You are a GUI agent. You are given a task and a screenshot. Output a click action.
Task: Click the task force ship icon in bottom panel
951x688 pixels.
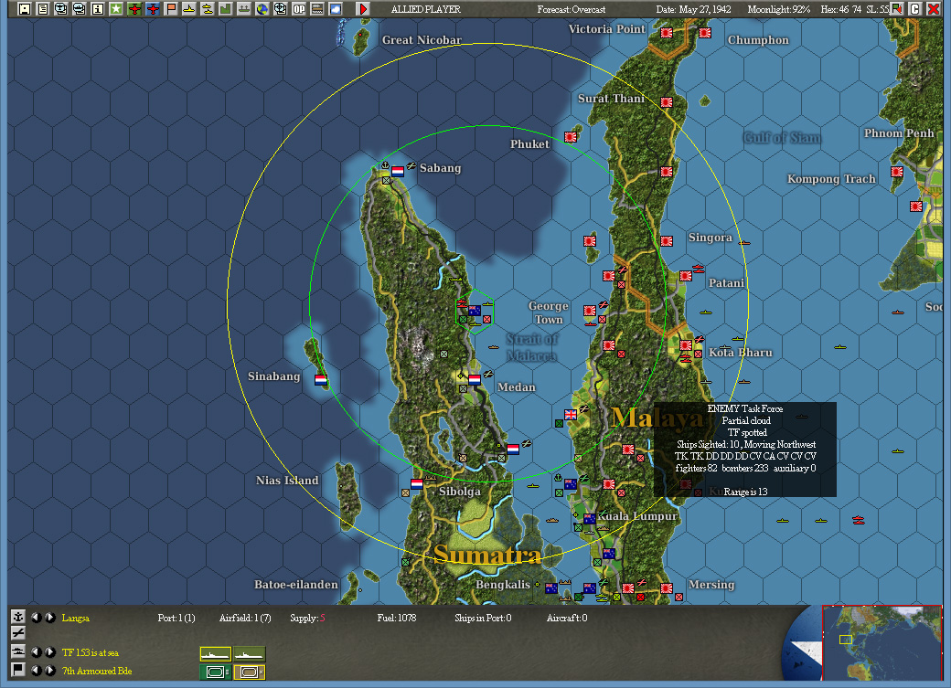(x=18, y=651)
